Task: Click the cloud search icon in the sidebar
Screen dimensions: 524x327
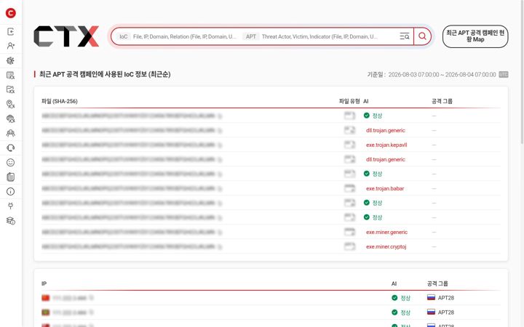Action: tap(11, 118)
